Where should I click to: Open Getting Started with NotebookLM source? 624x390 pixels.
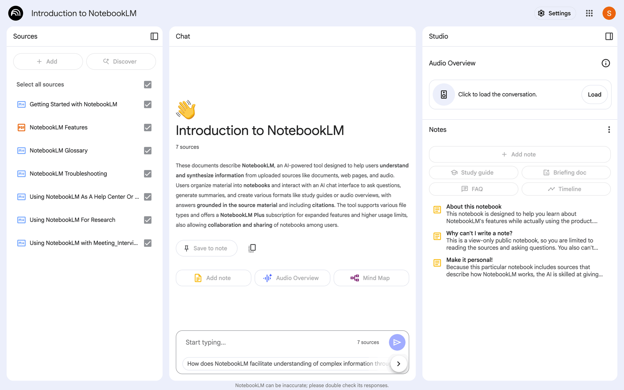[73, 104]
